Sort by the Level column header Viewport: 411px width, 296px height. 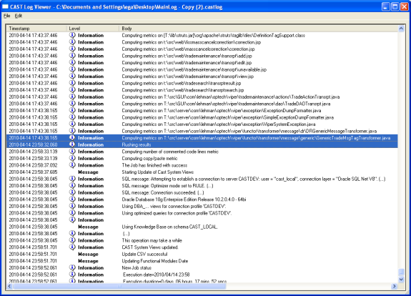(93, 29)
